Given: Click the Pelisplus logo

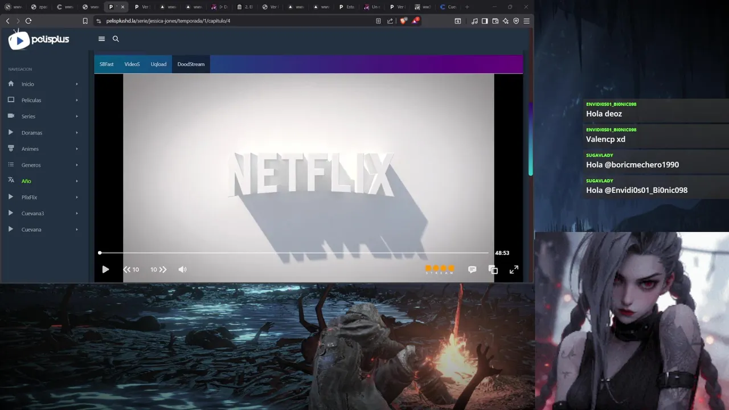Looking at the screenshot, I should [x=39, y=39].
